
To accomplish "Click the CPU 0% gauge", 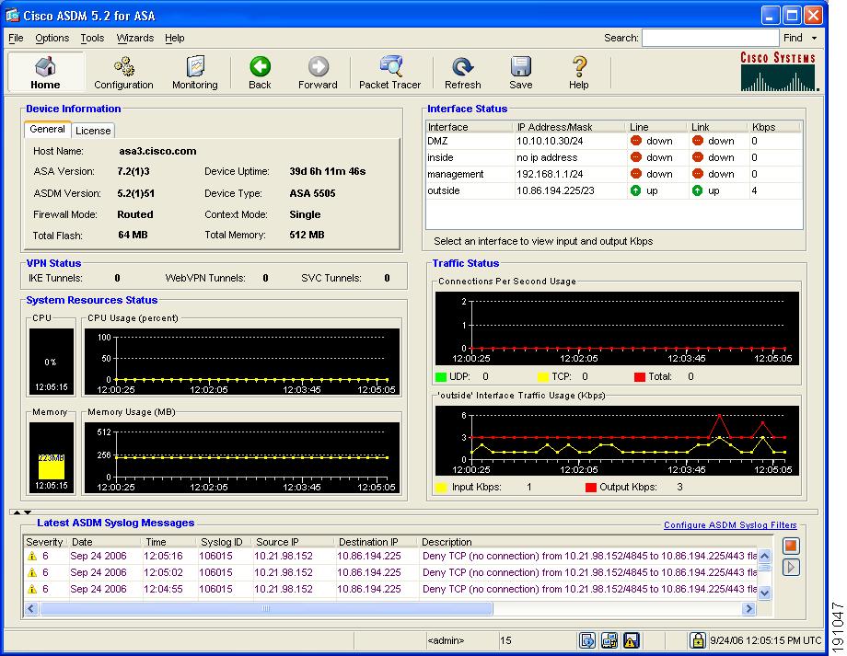I will coord(52,362).
